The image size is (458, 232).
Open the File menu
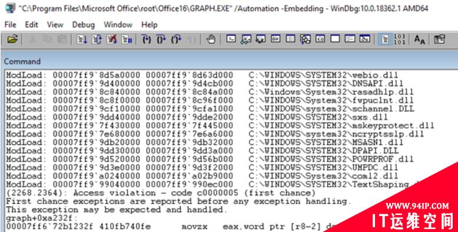tap(10, 25)
